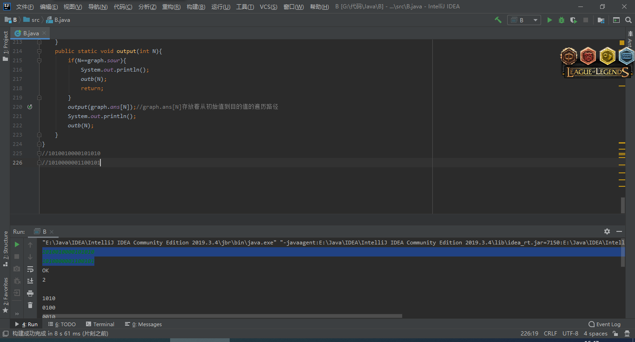Toggle scroll-to-end in the Run console
635x342 pixels.
(30, 281)
